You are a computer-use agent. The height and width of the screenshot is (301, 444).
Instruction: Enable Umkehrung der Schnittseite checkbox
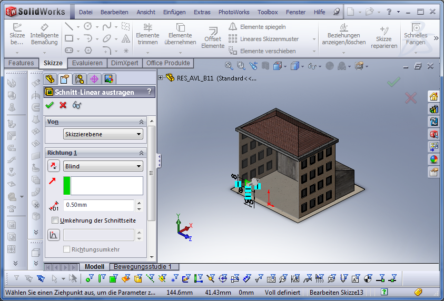pyautogui.click(x=55, y=220)
